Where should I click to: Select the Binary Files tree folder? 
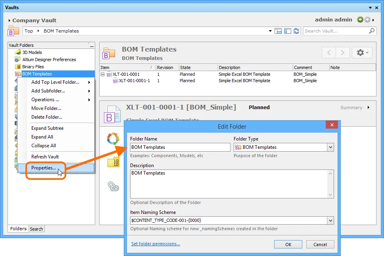click(33, 67)
